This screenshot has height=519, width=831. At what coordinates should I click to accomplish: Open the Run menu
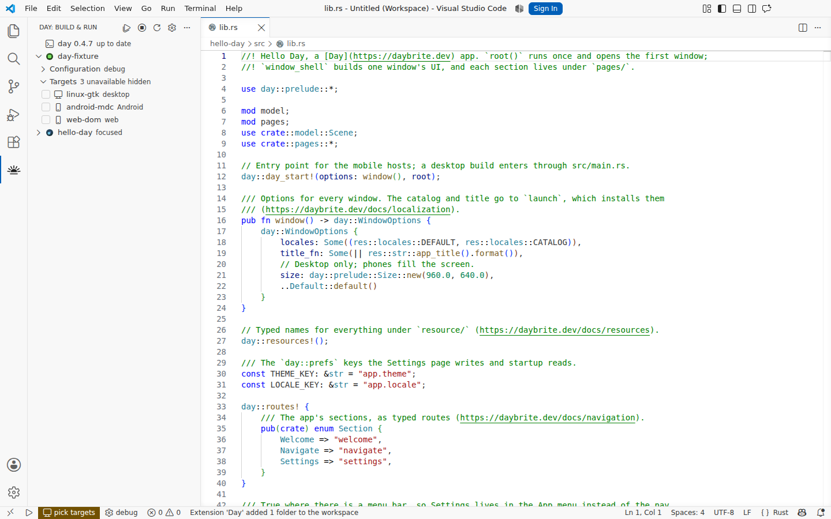pos(168,9)
